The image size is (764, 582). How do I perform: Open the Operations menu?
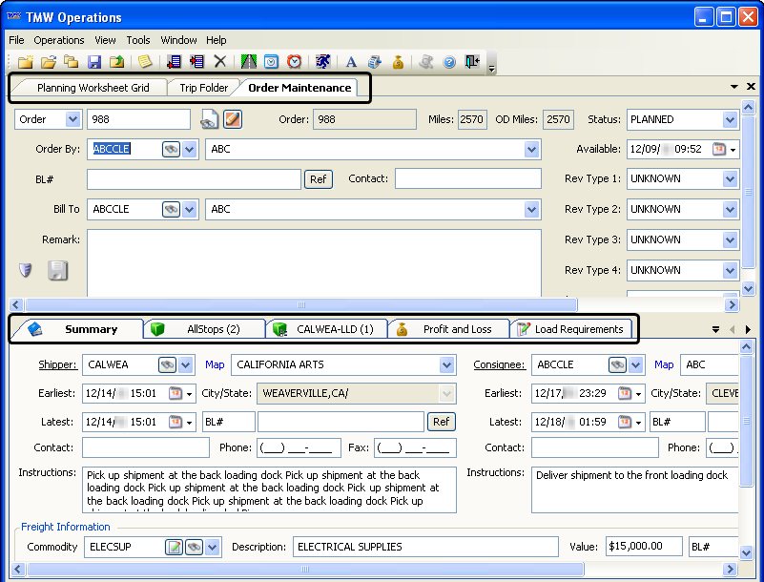[x=59, y=40]
